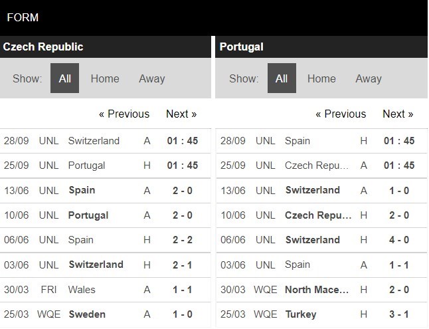Open the 2-2 Spain score link
Screen dimensions: 429x329
(x=183, y=240)
